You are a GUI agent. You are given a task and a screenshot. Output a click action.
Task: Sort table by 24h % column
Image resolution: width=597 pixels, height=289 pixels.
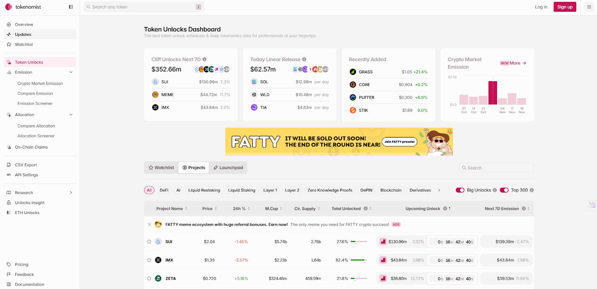coord(241,209)
